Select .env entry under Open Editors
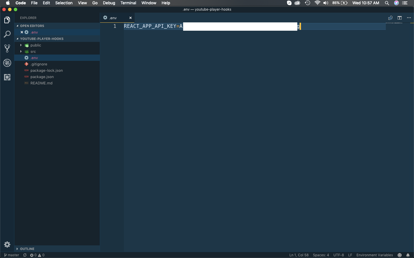This screenshot has width=414, height=258. coord(57,32)
